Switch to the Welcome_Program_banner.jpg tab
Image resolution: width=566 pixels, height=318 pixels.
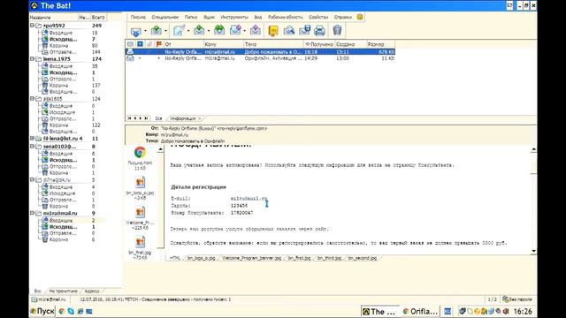pyautogui.click(x=251, y=258)
